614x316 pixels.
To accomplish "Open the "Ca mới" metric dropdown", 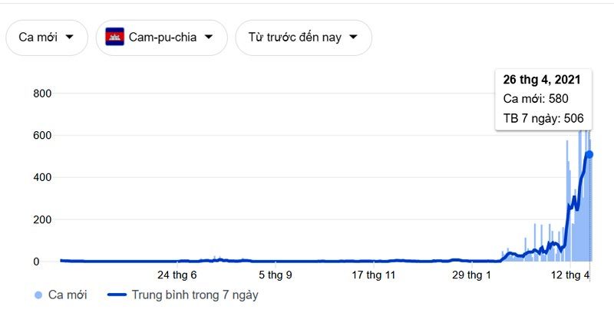I will [x=46, y=37].
